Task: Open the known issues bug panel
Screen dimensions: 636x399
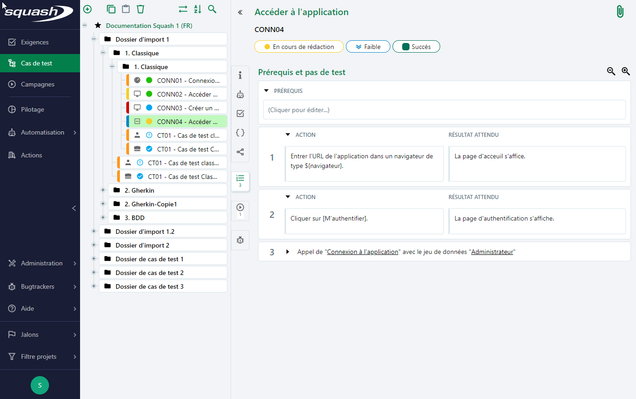Action: click(240, 240)
